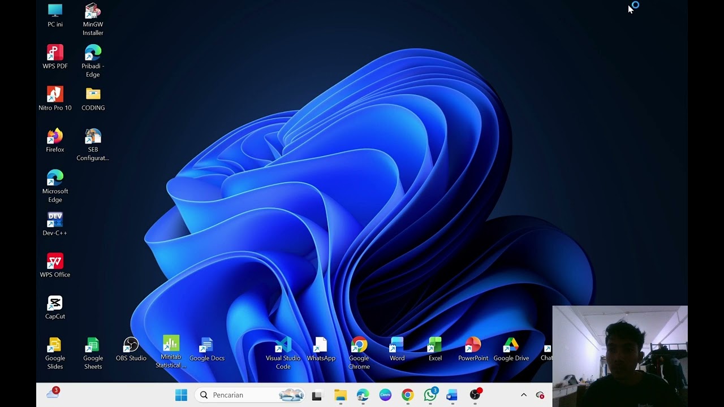Open WPS PDF shortcut
Viewport: 724px width, 407px height.
tap(55, 57)
